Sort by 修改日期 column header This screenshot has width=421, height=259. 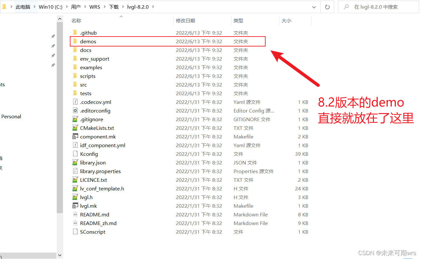(x=185, y=21)
